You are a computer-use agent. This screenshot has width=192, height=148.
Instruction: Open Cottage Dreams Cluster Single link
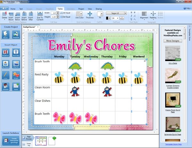[173, 86]
